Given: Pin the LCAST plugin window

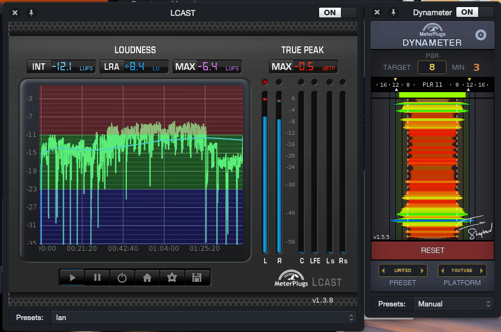Looking at the screenshot, I should coord(31,13).
